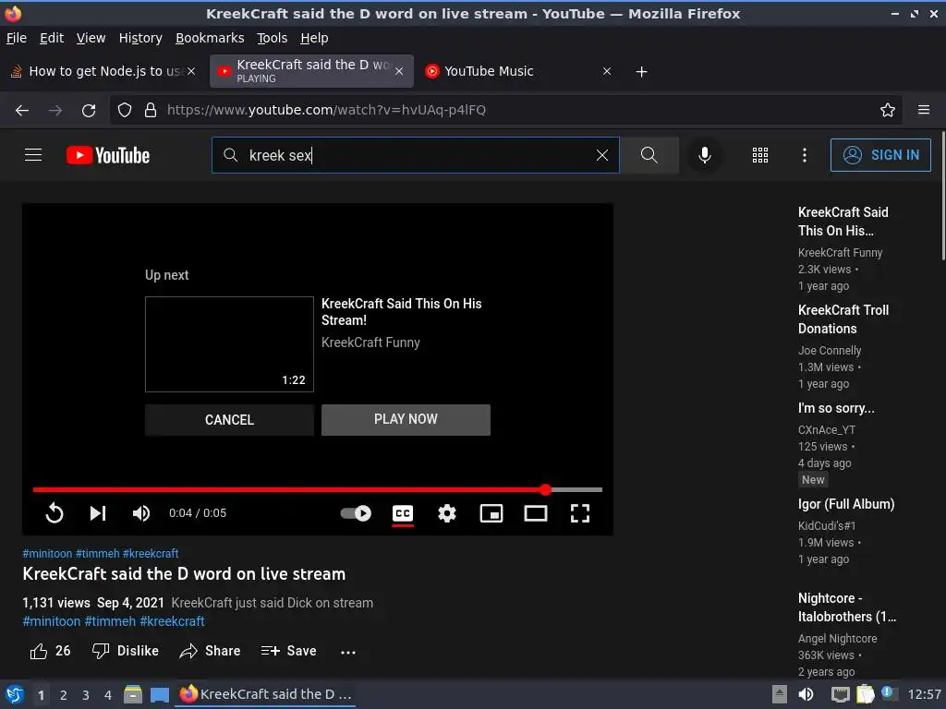Open more actions ellipsis below video
946x709 pixels.
click(348, 652)
